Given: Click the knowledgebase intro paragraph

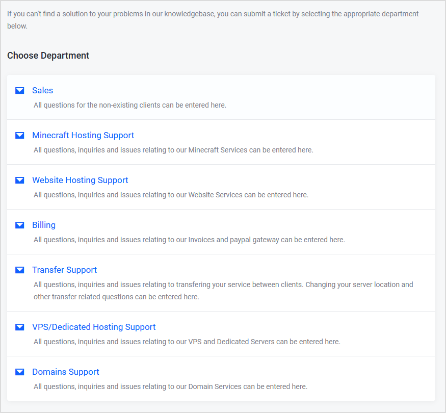Looking at the screenshot, I should [x=213, y=20].
